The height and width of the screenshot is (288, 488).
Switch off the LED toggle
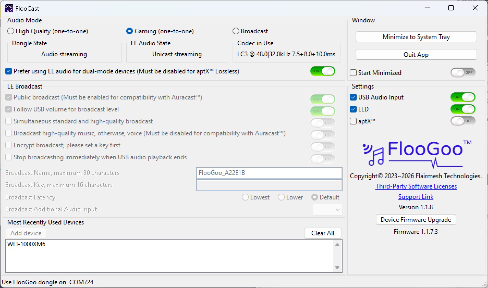pyautogui.click(x=463, y=109)
